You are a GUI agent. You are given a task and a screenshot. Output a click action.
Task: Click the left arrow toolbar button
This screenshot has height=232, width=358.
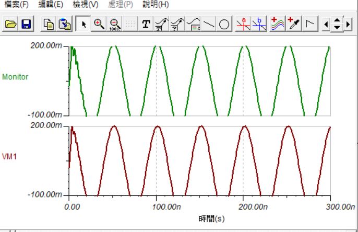pos(326,24)
